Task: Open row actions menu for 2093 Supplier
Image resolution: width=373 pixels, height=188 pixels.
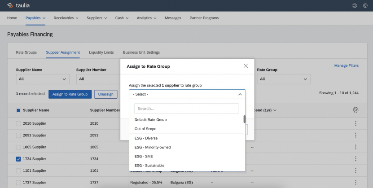Action: 355,135
